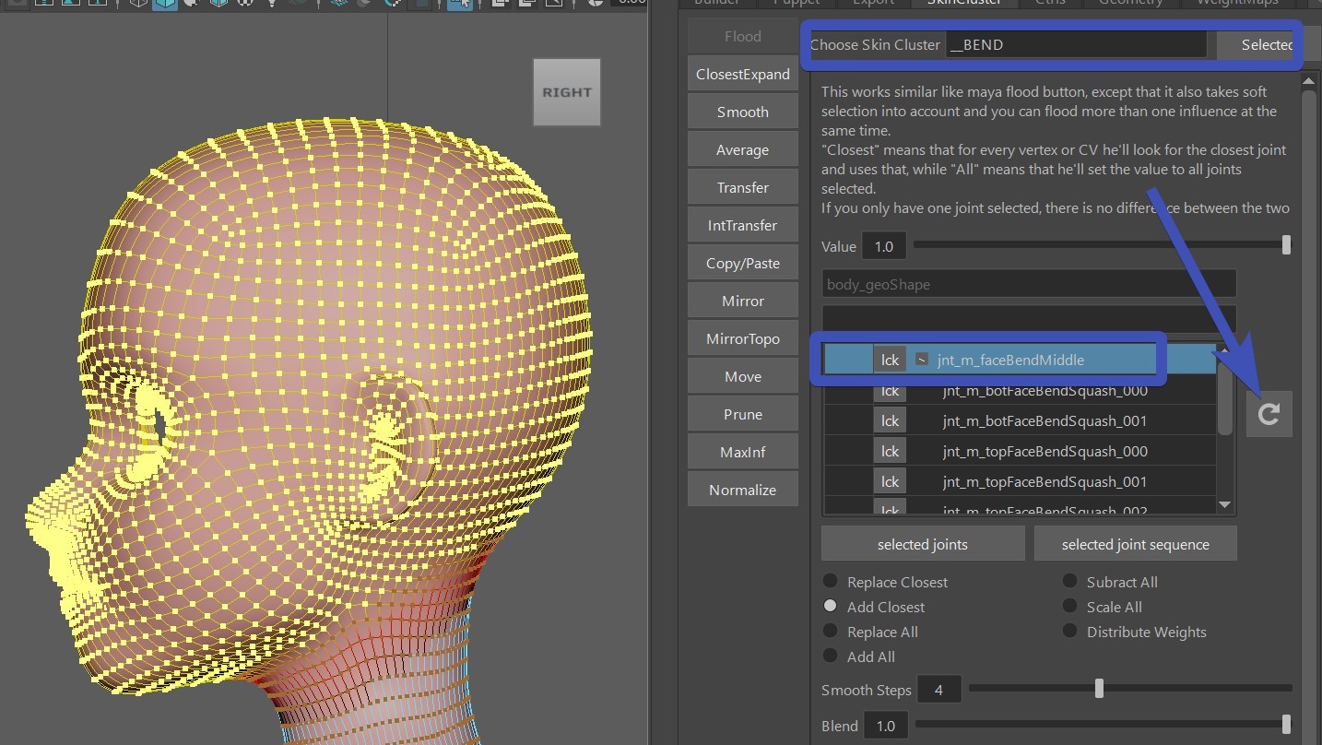Click the Value field showing 1.0

point(883,246)
